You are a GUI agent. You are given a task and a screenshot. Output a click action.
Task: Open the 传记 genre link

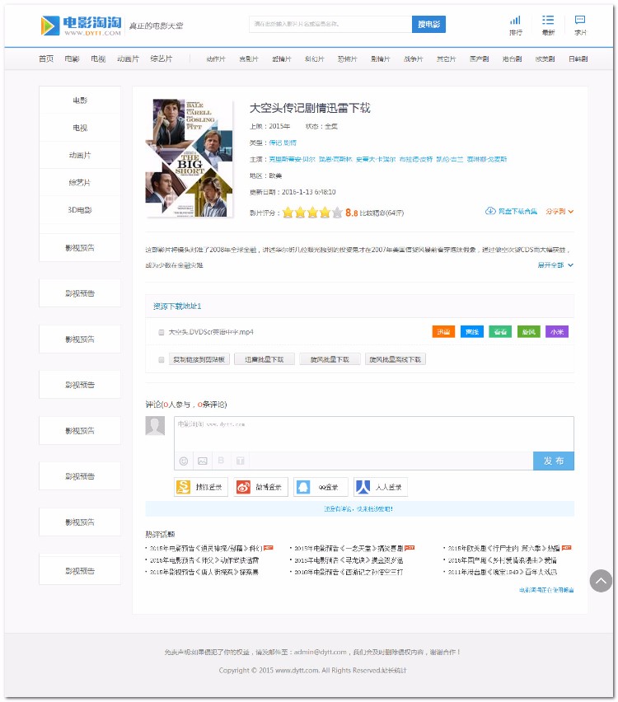pos(275,143)
